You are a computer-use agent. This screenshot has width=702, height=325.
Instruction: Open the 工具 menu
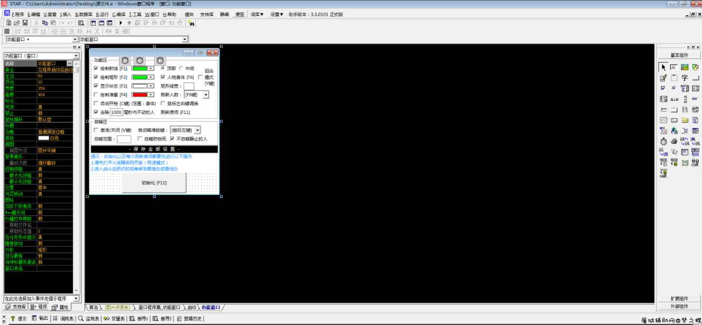pyautogui.click(x=134, y=14)
